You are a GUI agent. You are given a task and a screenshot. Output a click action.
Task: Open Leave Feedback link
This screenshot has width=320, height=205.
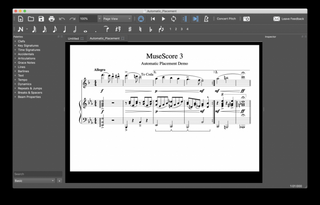[293, 19]
